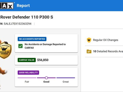The width and height of the screenshot is (123, 92).
Task: Click No Accidents or Damage Reported text
Action: [x=45, y=46]
